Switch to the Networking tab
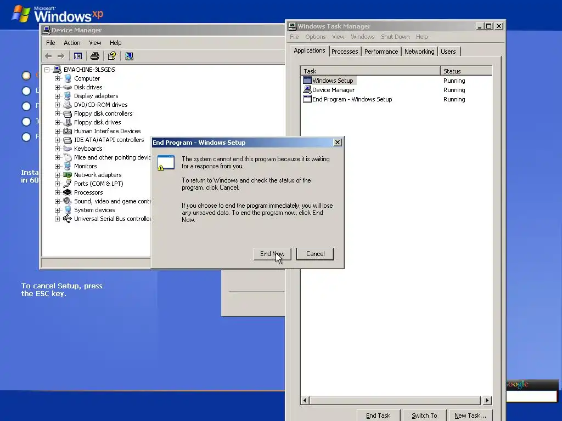This screenshot has width=562, height=421. coord(419,52)
